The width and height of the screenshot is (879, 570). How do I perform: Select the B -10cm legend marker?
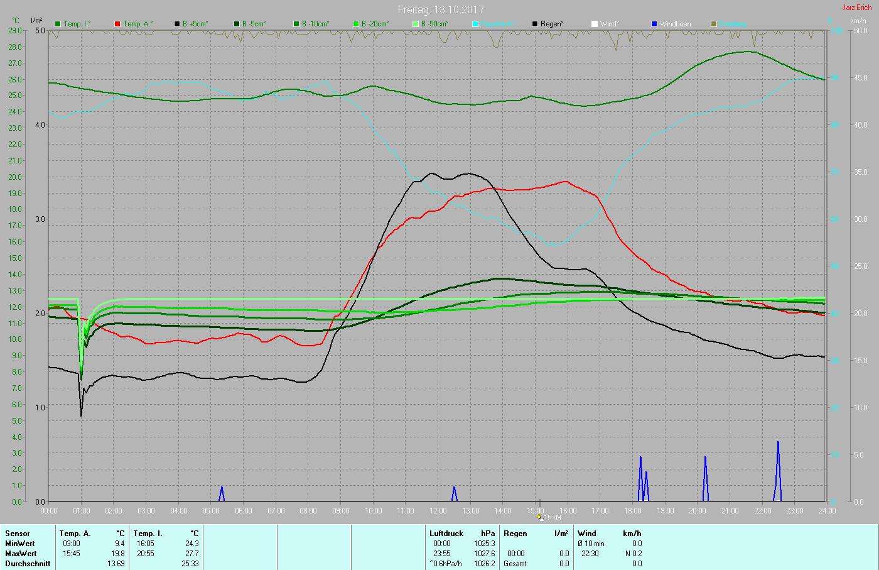click(x=296, y=24)
